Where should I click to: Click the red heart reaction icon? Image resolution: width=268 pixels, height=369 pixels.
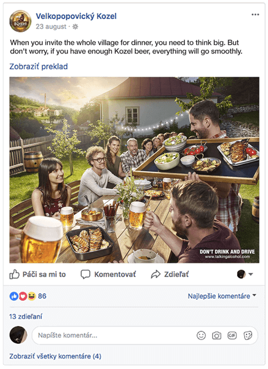tap(23, 296)
